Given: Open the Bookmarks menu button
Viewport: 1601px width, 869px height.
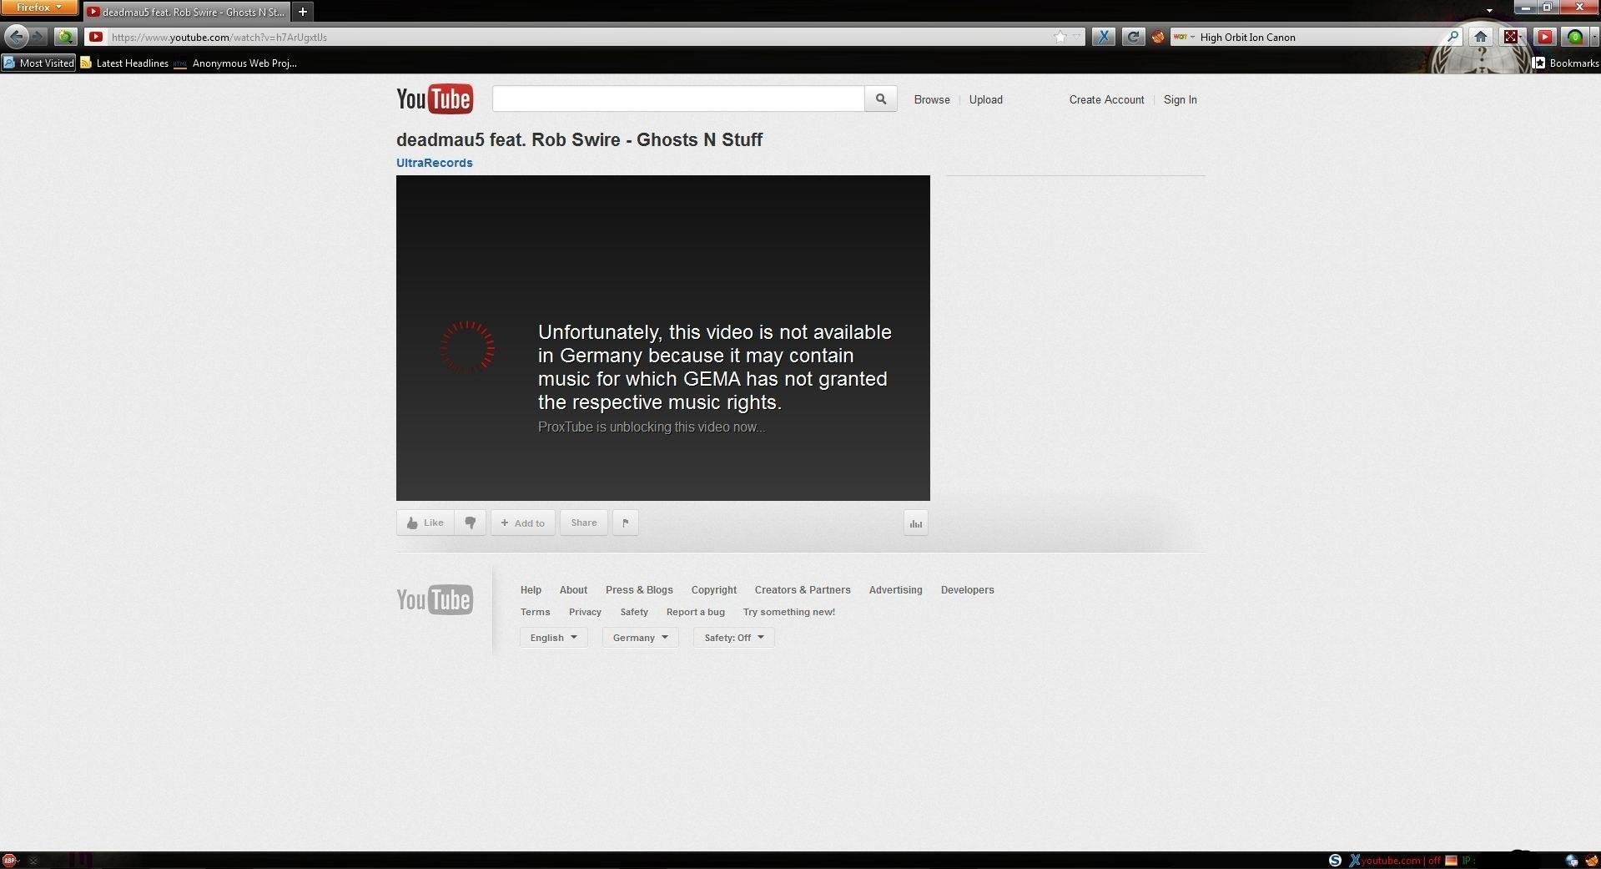Looking at the screenshot, I should (1566, 63).
